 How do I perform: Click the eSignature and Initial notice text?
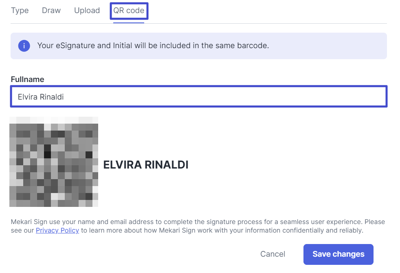click(153, 46)
